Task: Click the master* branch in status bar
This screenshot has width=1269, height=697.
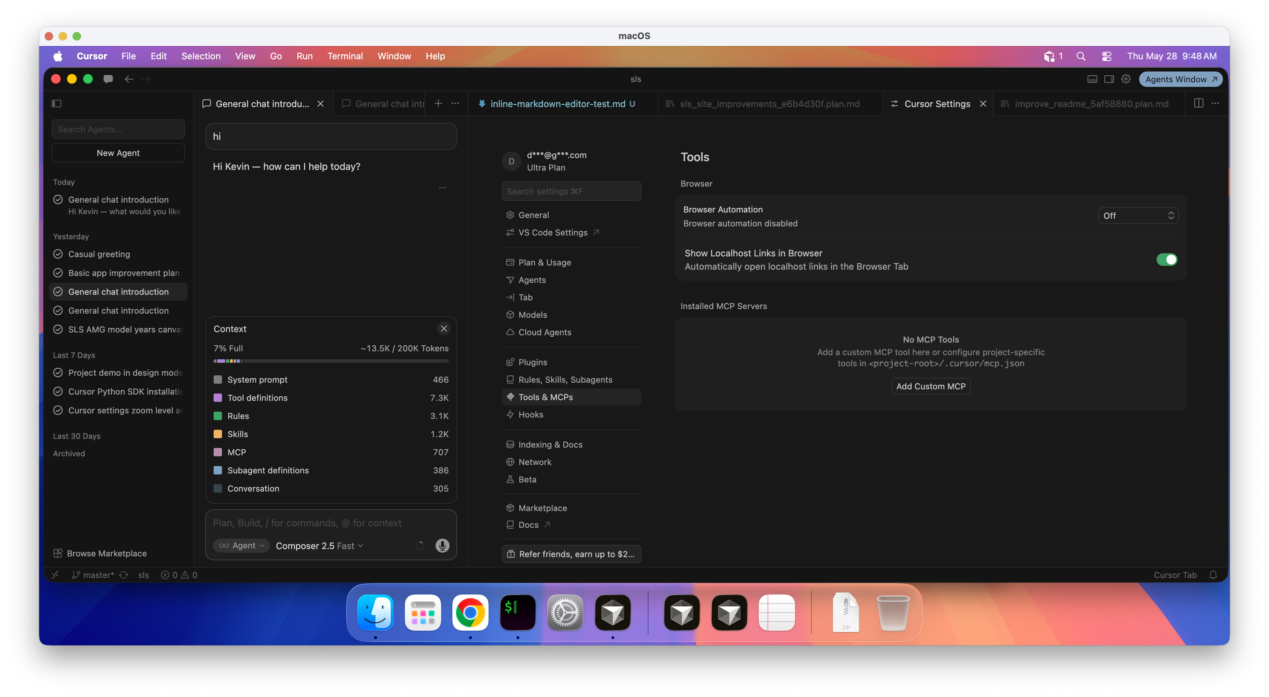Action: [92, 575]
